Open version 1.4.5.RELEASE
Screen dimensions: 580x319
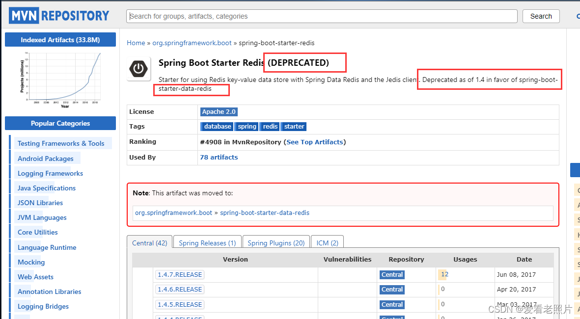(180, 305)
